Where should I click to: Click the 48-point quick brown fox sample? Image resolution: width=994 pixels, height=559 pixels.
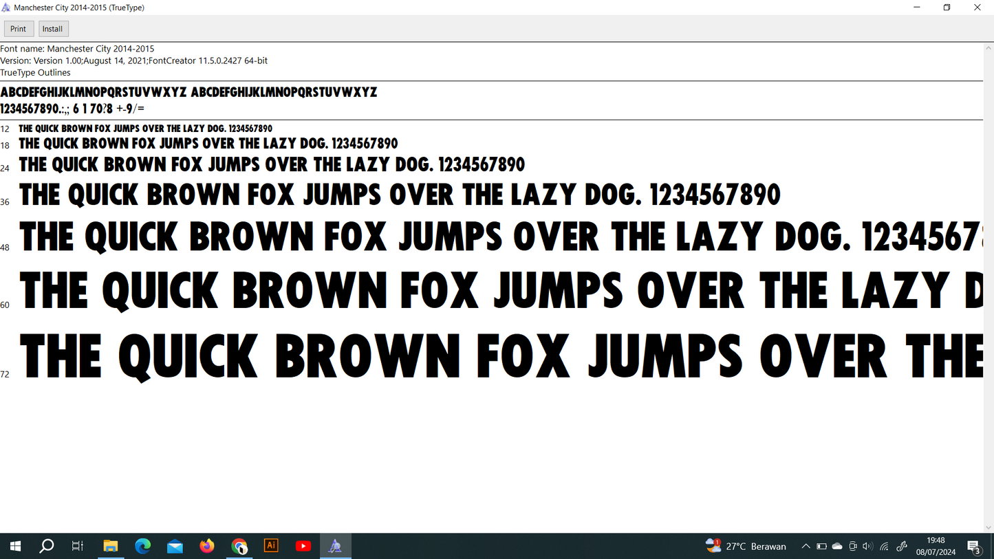501,237
